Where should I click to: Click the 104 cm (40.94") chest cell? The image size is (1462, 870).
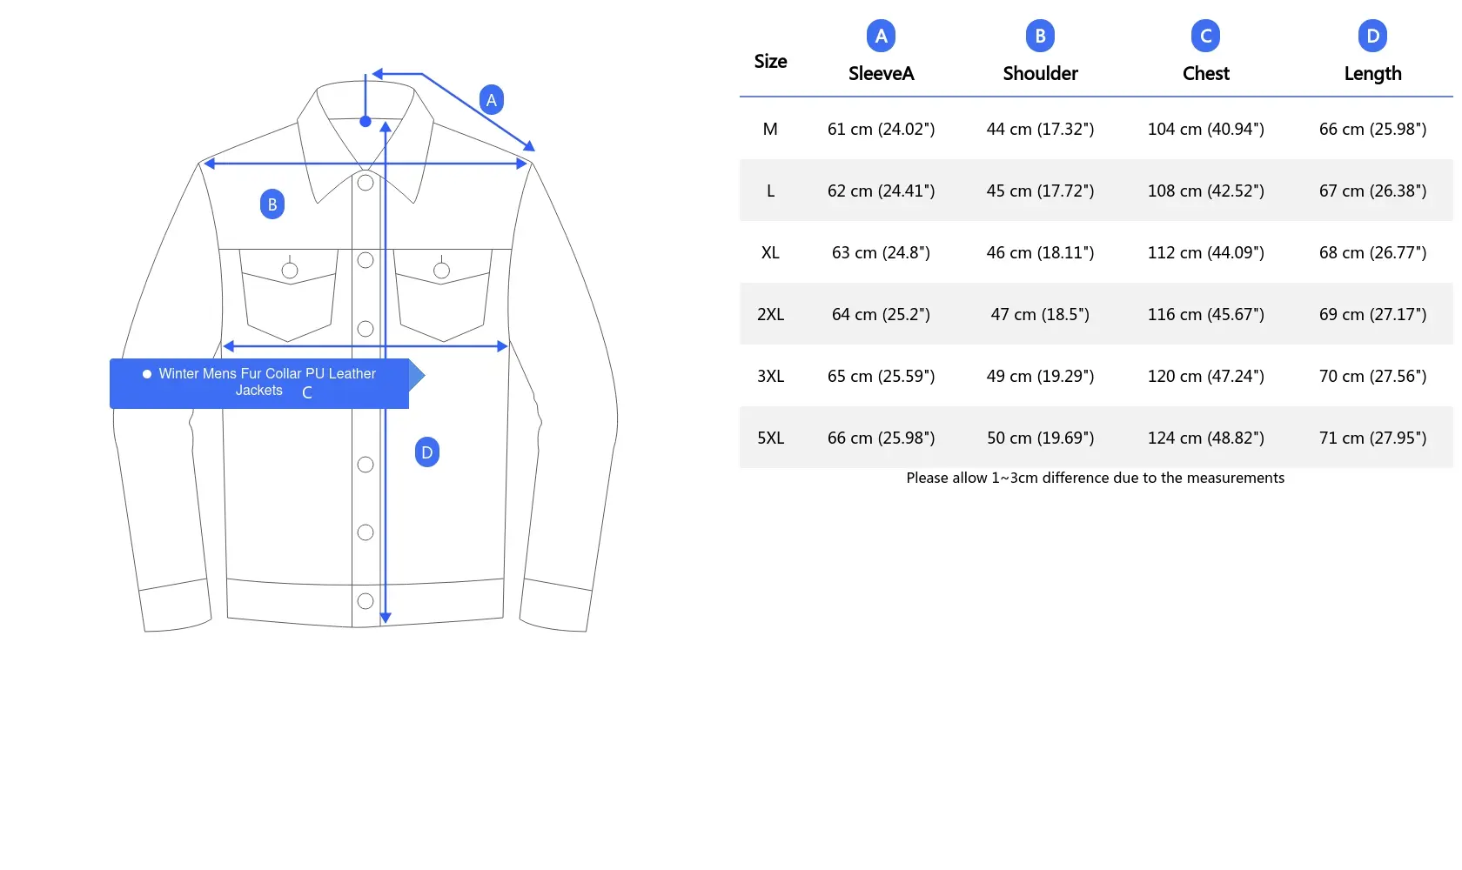pyautogui.click(x=1205, y=129)
